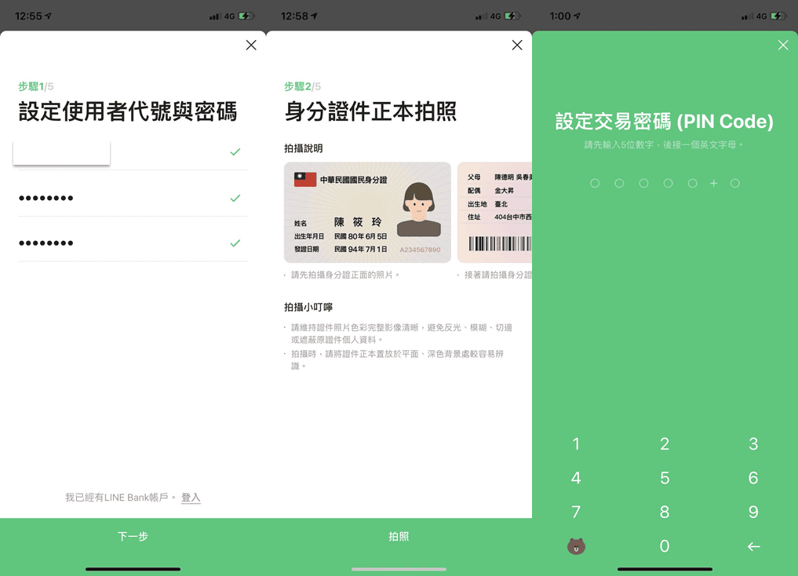Tap the Brown bear icon on keypad
The width and height of the screenshot is (798, 576).
(576, 546)
